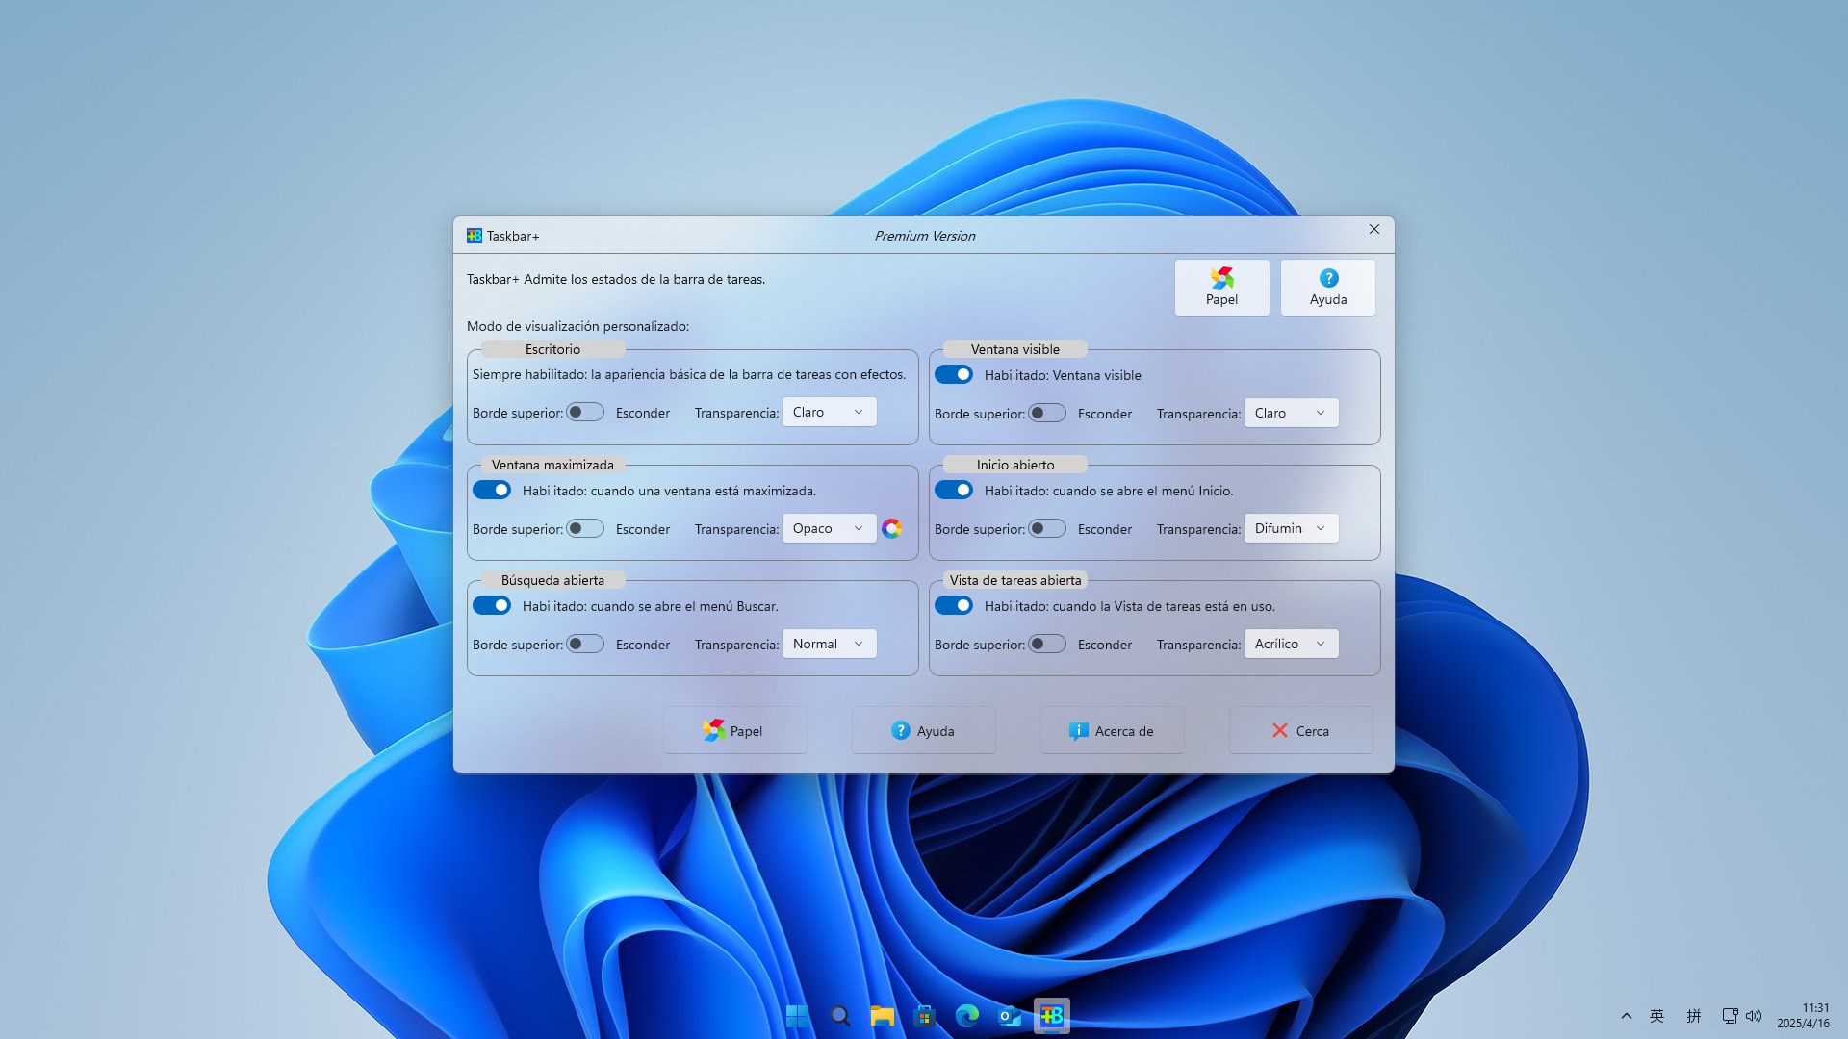Disable the Vista de tareas abierta switch
The height and width of the screenshot is (1039, 1848).
tap(954, 605)
